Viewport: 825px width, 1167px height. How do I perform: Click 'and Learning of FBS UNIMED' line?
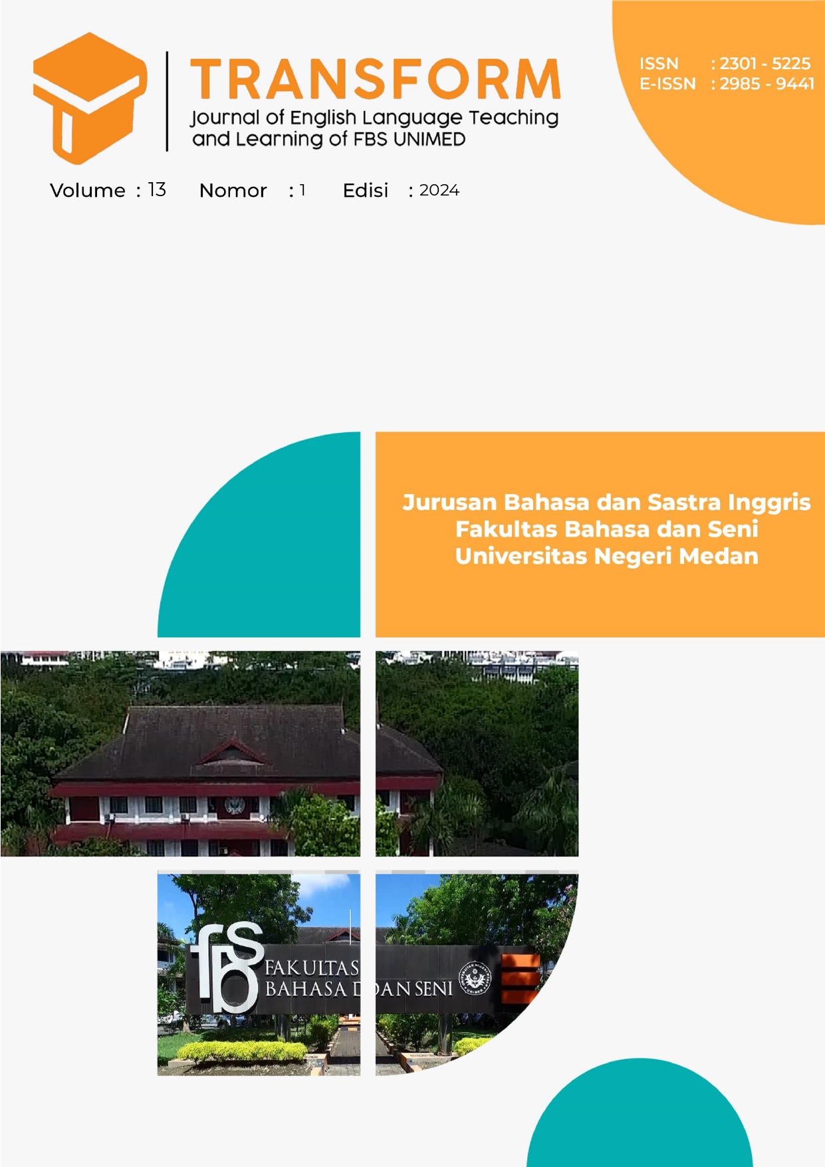pos(328,139)
